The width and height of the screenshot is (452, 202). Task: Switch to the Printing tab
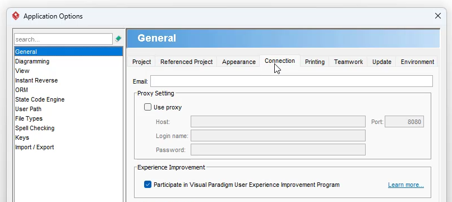tap(315, 62)
